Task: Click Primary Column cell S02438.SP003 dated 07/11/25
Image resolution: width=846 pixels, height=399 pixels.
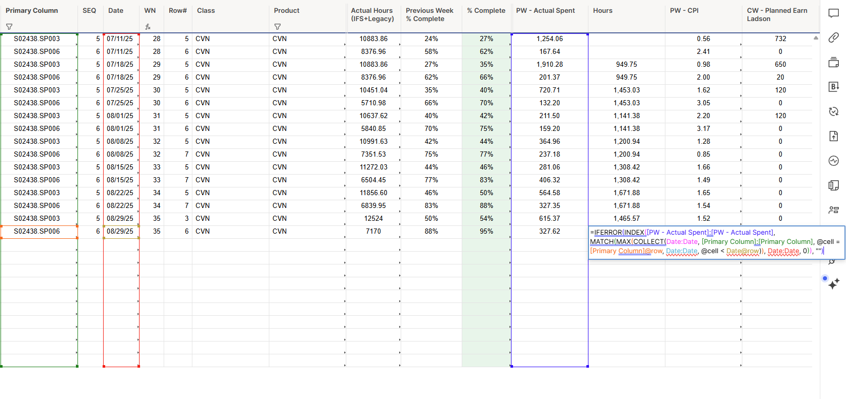Action: 39,39
